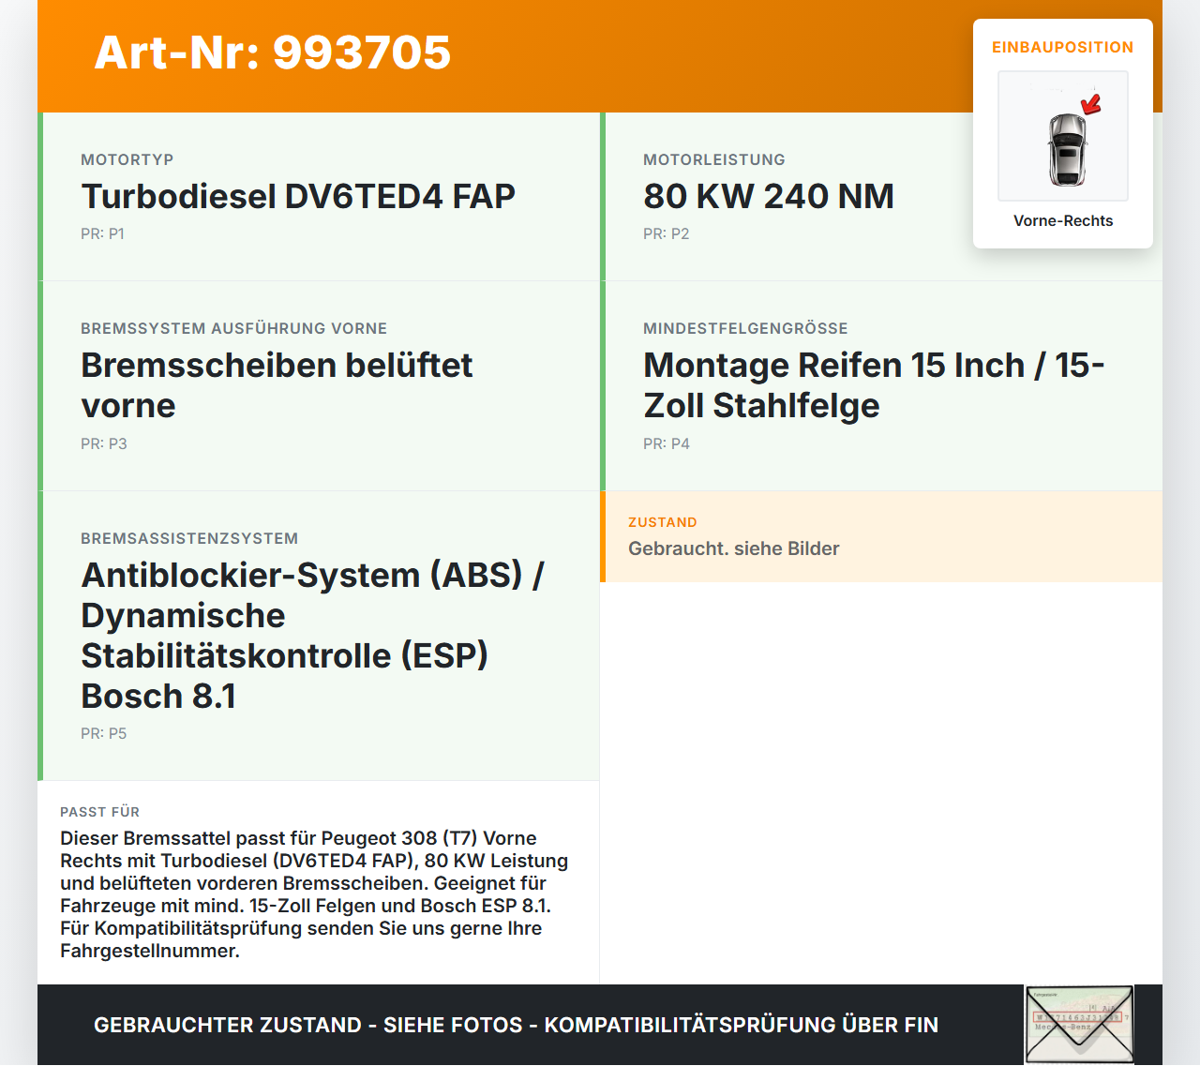Viewport: 1200px width, 1066px height.
Task: Click the envelope document image in footer
Action: [1080, 1025]
